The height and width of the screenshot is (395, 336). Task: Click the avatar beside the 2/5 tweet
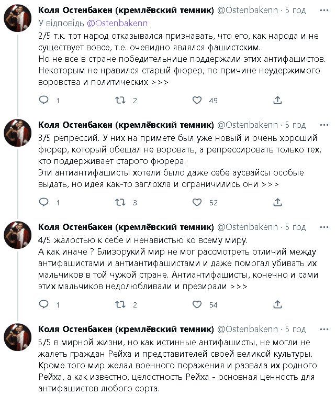coord(18,19)
